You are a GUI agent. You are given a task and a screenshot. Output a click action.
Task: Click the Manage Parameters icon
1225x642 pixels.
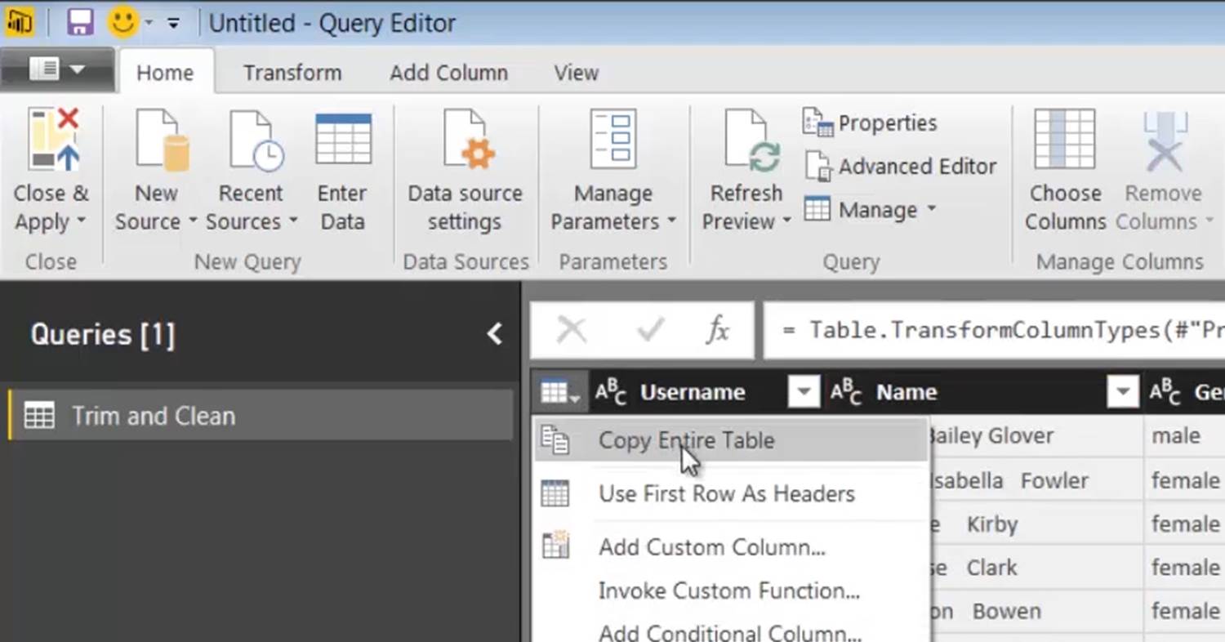[612, 140]
